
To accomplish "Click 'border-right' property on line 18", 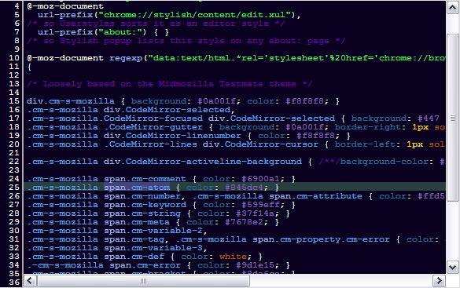I will point(368,127).
